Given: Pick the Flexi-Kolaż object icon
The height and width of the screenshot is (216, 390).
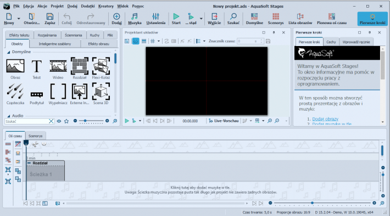Looking at the screenshot, I should coord(101,69).
